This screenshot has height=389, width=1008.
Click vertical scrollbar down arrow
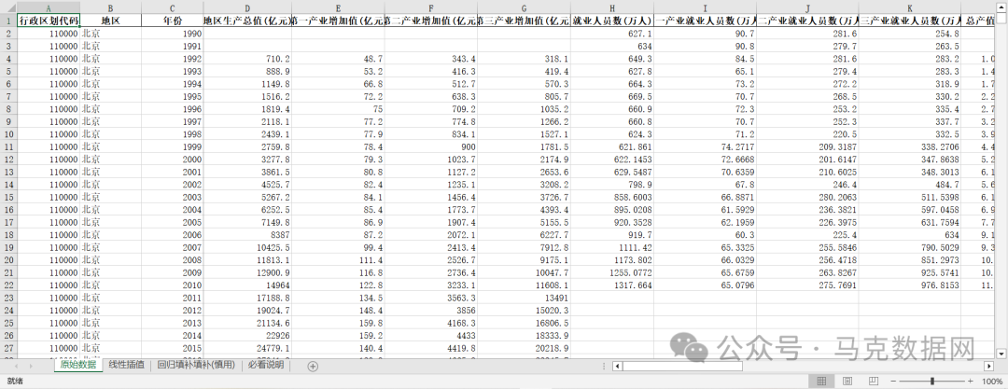(1001, 353)
